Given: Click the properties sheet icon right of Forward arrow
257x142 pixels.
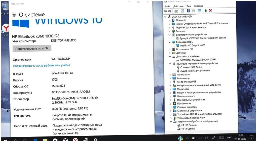Looking at the screenshot, I should pos(176,11).
